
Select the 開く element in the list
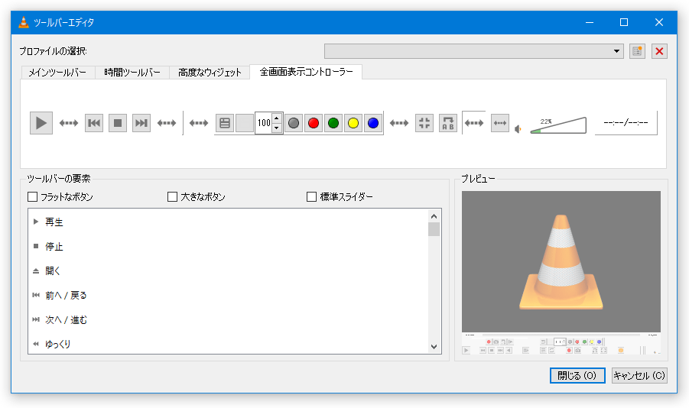coord(228,271)
